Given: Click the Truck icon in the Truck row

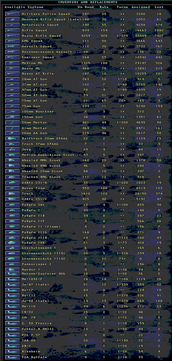Looking at the screenshot, I should tap(13, 194).
